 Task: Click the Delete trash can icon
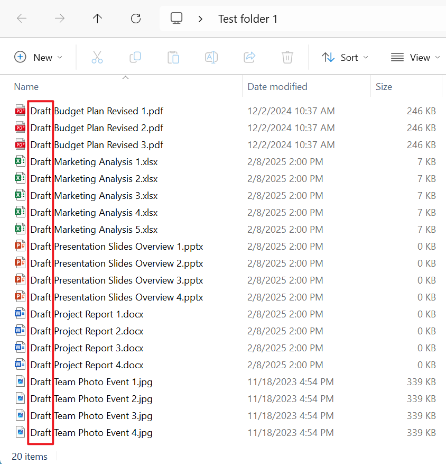pyautogui.click(x=287, y=58)
